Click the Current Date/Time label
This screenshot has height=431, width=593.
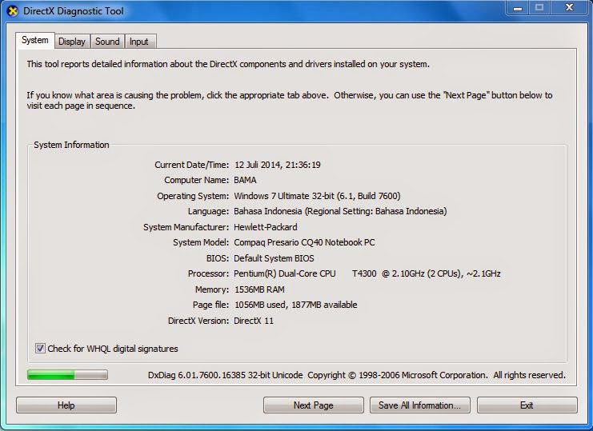(x=192, y=165)
